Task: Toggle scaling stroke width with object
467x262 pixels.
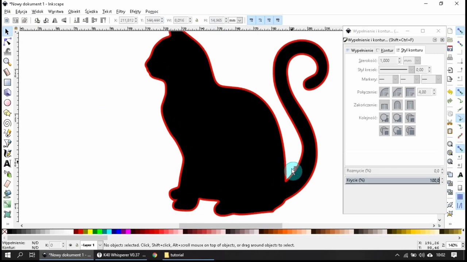Action: (x=251, y=20)
